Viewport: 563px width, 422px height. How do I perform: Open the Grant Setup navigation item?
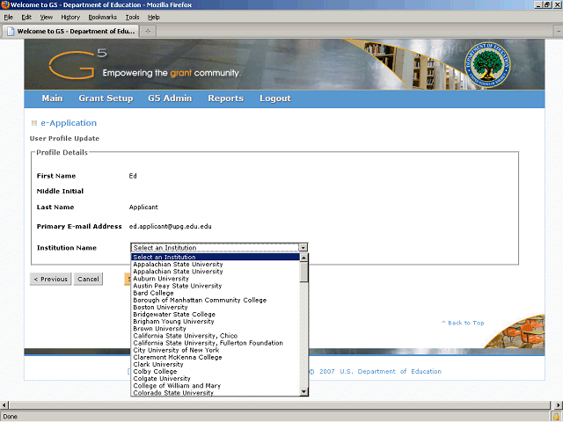pyautogui.click(x=106, y=98)
